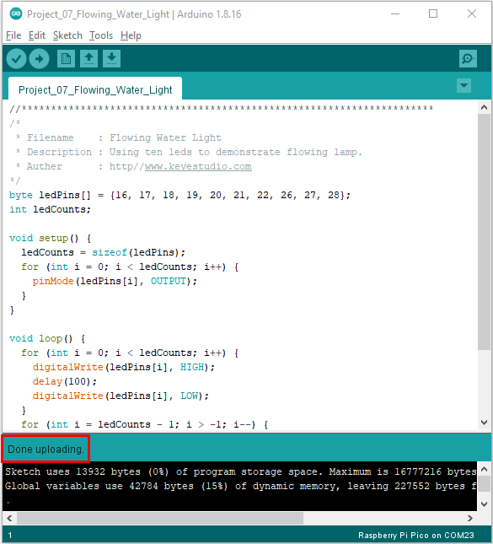Save sketch using down-arrow icon

pos(111,59)
